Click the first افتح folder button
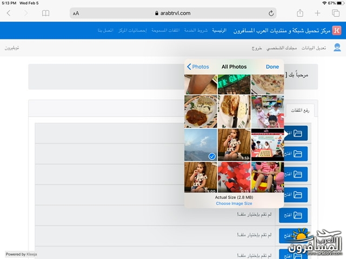 click(x=296, y=133)
